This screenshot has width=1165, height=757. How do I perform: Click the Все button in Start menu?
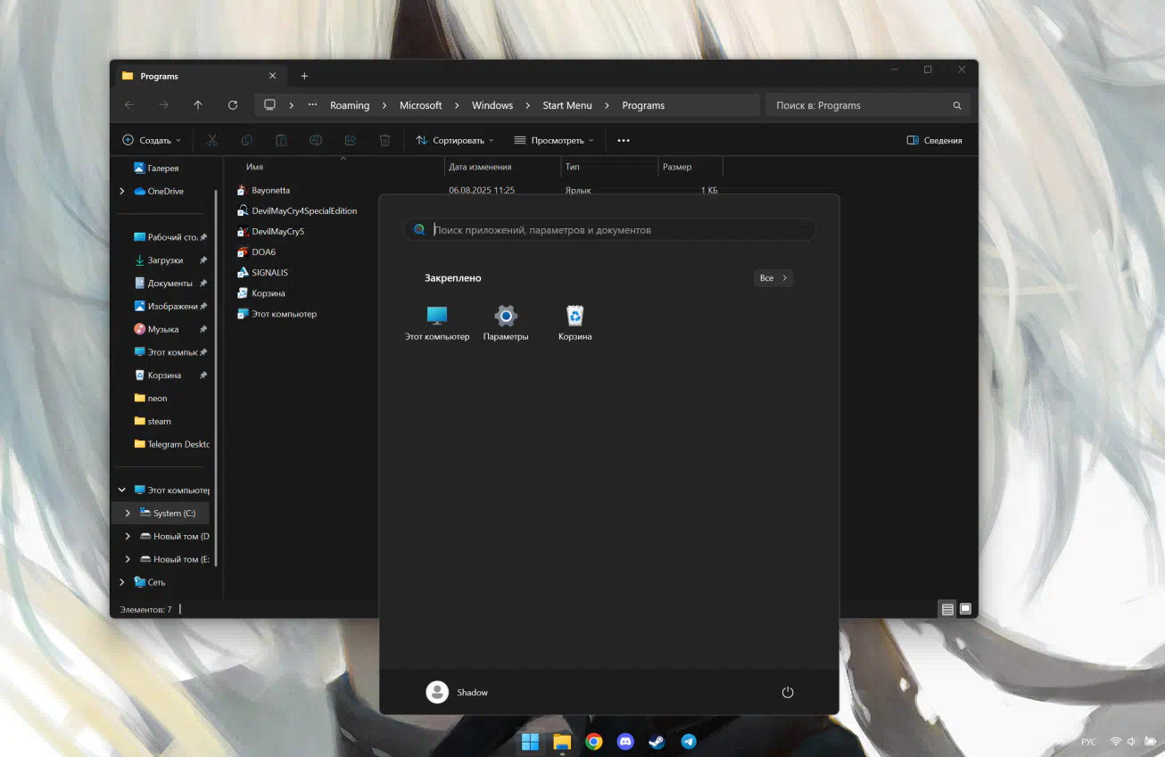coord(773,278)
